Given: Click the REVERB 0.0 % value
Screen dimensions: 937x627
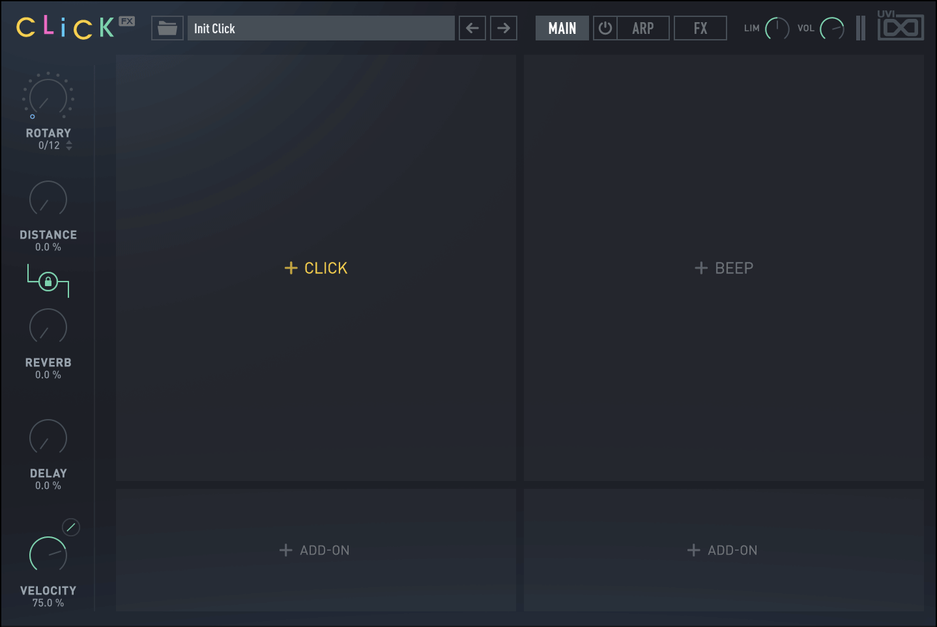Looking at the screenshot, I should (x=48, y=375).
